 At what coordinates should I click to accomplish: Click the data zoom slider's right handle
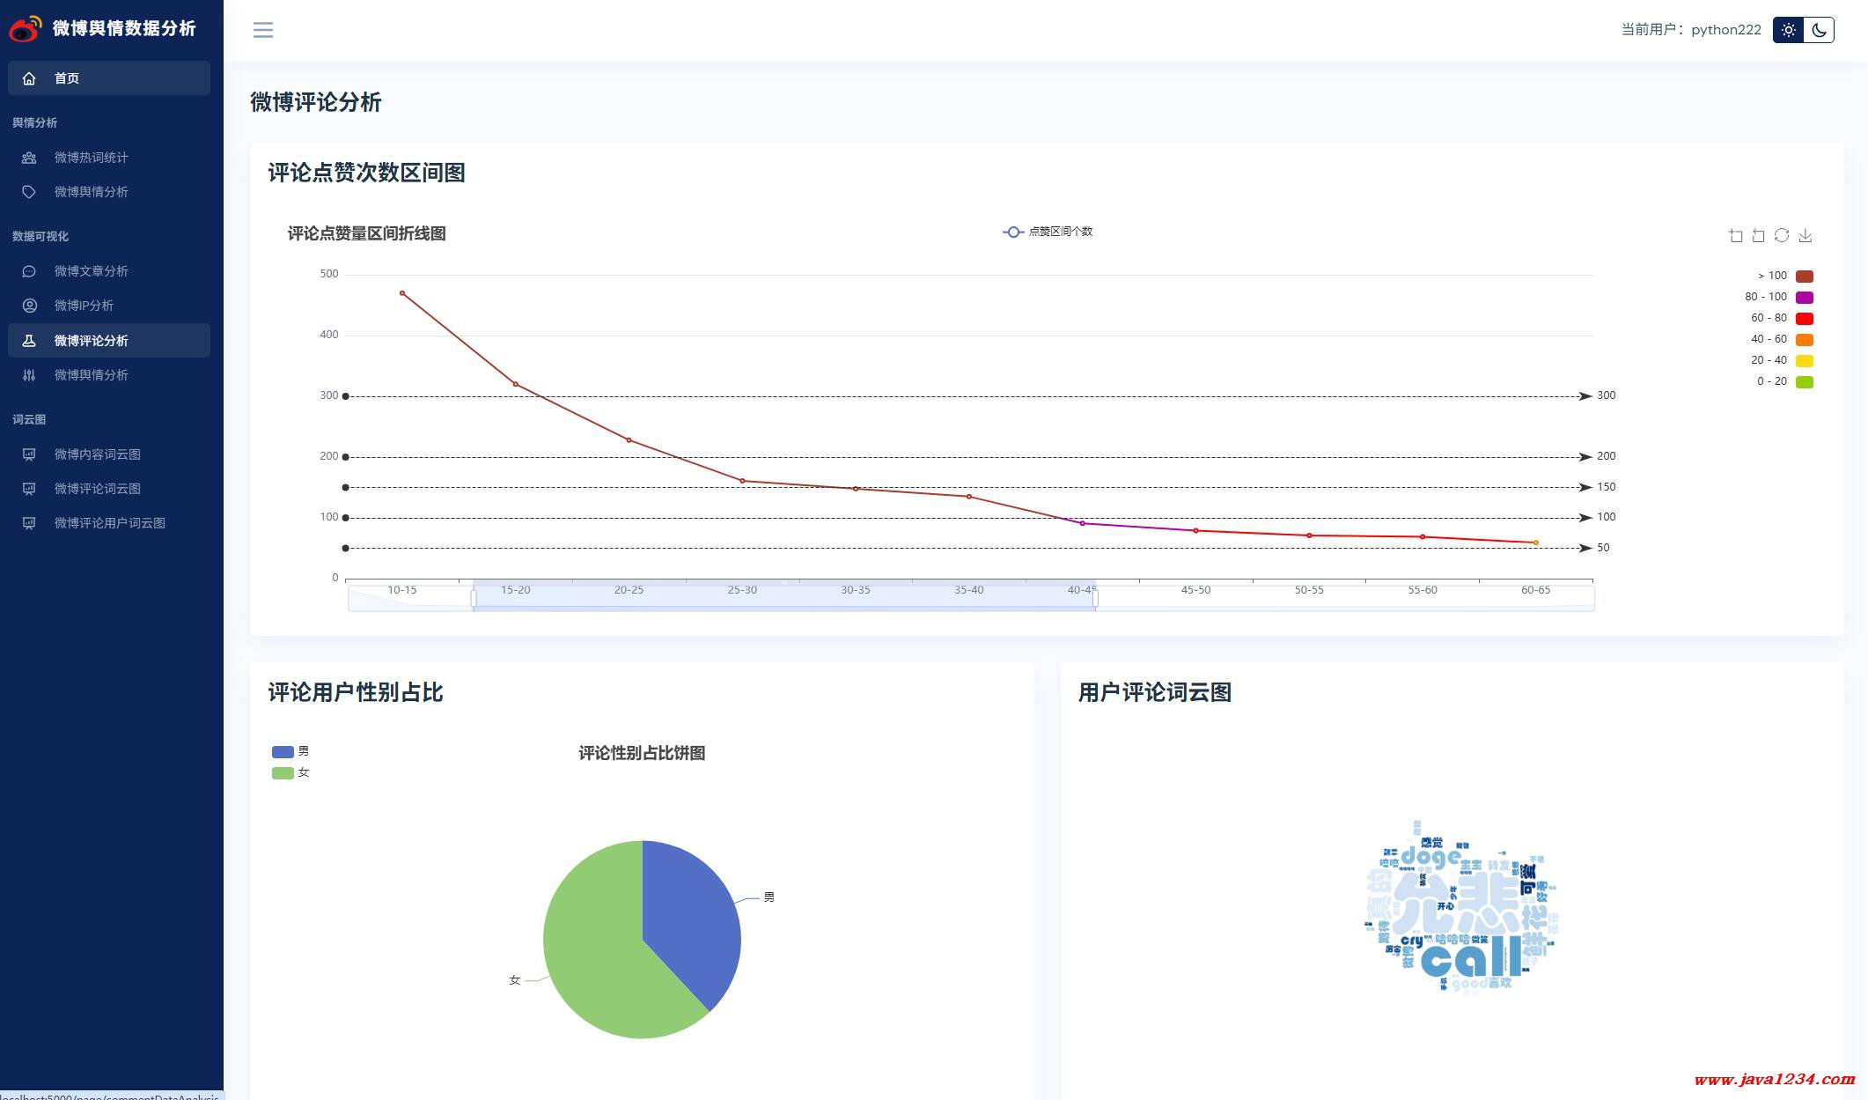[x=1095, y=599]
